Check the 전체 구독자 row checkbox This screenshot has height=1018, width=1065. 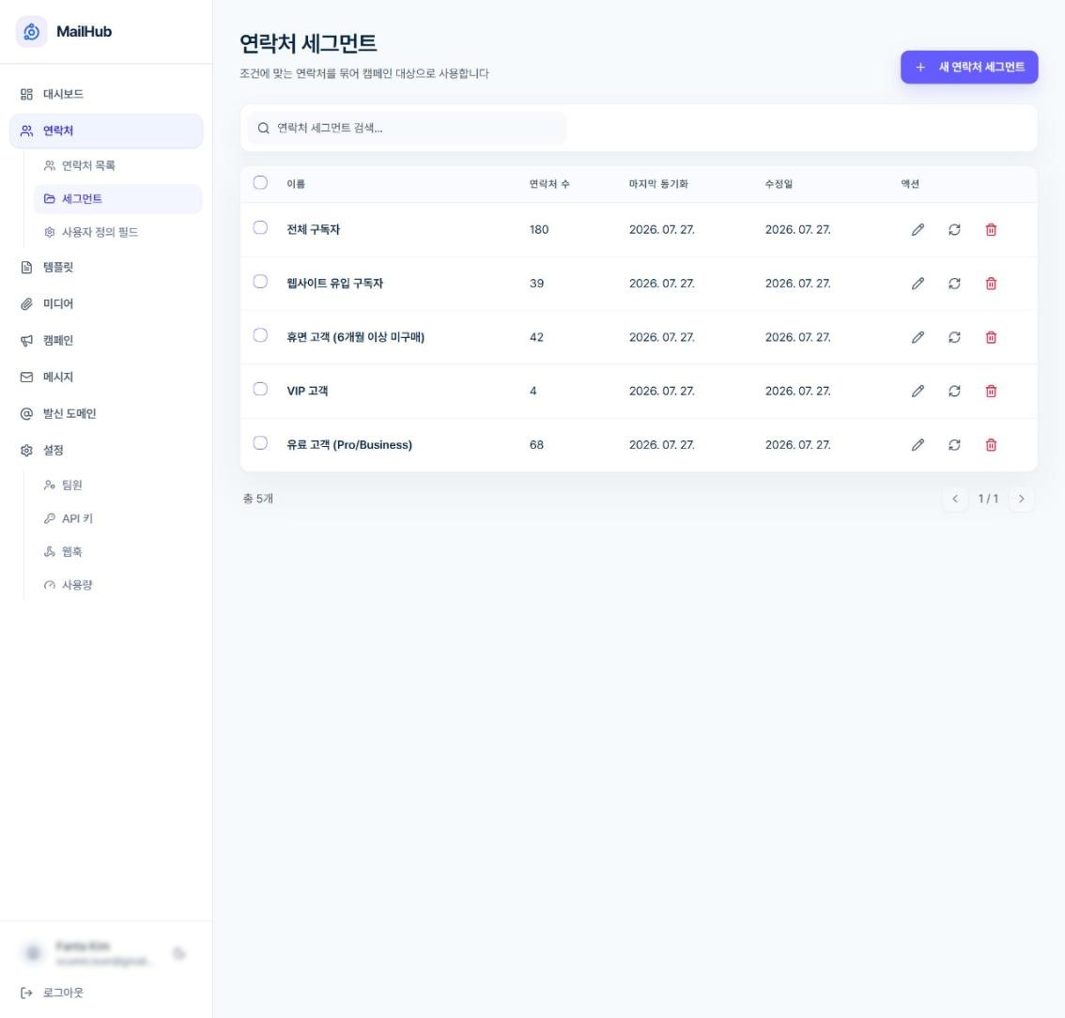[260, 227]
